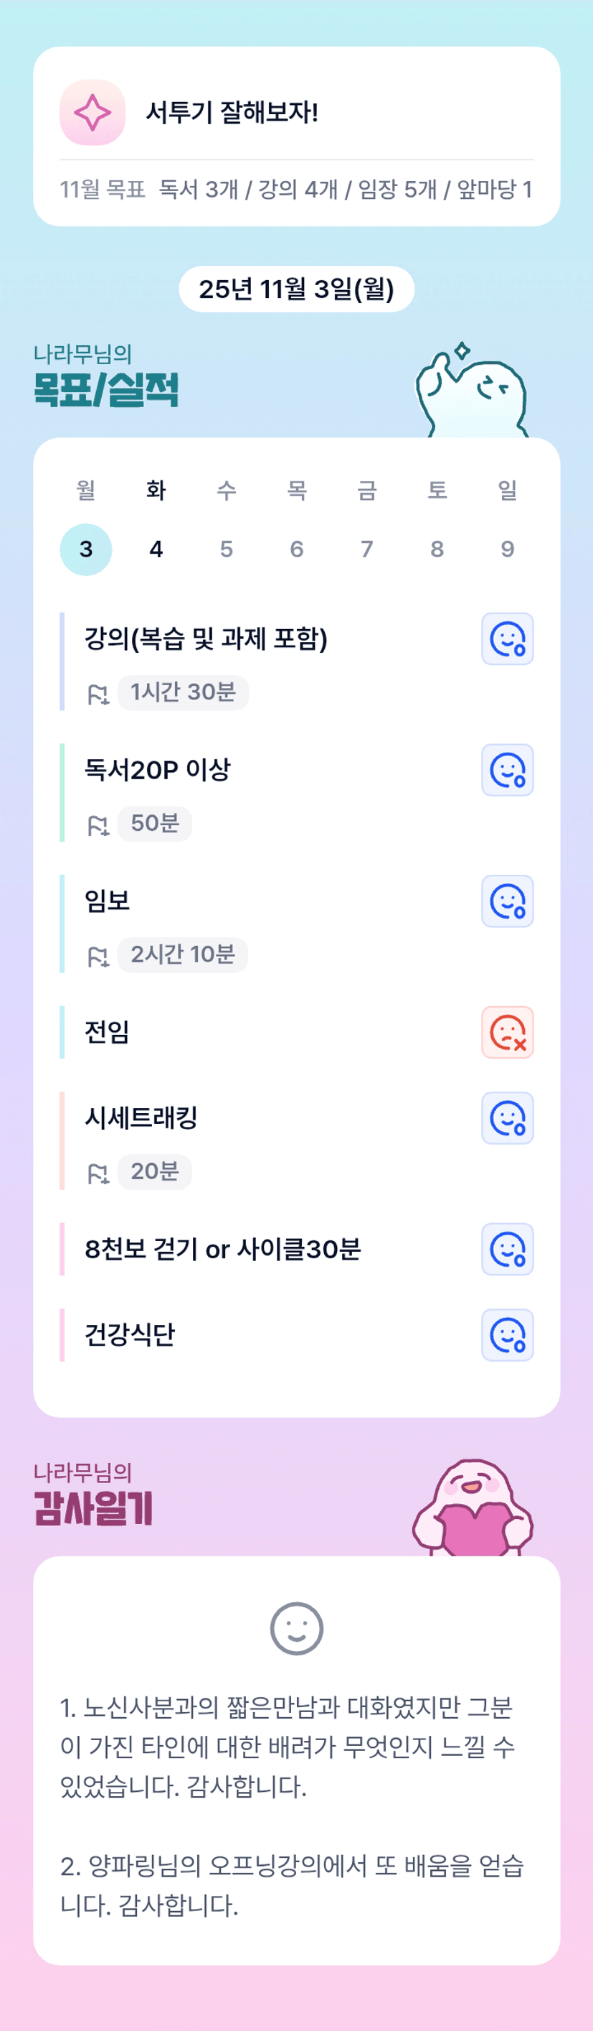This screenshot has width=593, height=2031.
Task: Toggle the status face for 8천보 걷기
Action: point(507,1249)
